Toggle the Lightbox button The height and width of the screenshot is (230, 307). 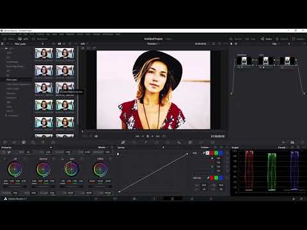(x=298, y=39)
